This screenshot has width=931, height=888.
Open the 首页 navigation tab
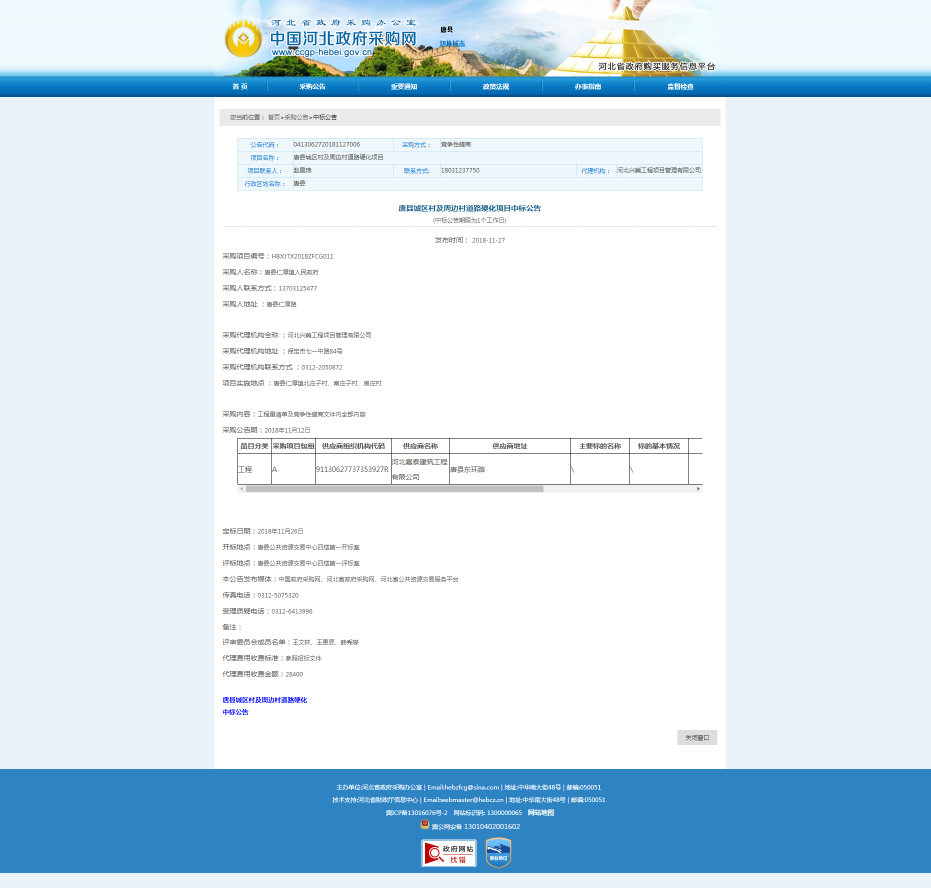(x=240, y=87)
